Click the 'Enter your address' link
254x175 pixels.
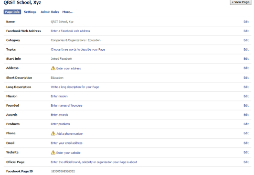coord(69,68)
